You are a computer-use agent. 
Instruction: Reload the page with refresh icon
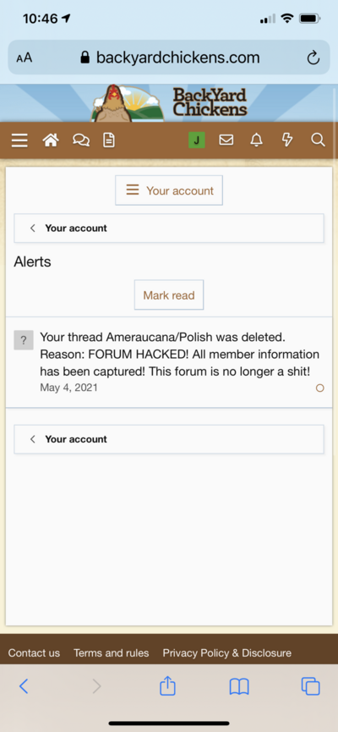(313, 58)
